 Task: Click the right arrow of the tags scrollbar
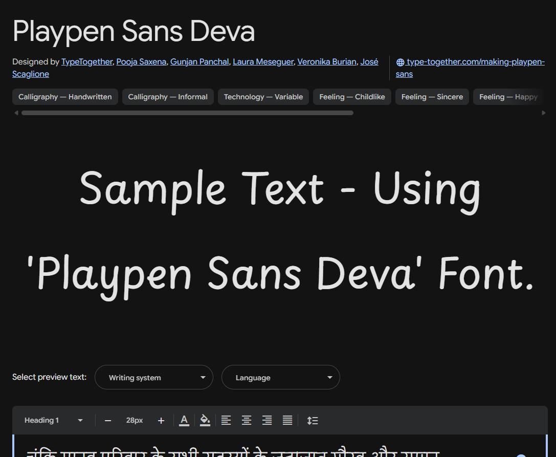(544, 113)
